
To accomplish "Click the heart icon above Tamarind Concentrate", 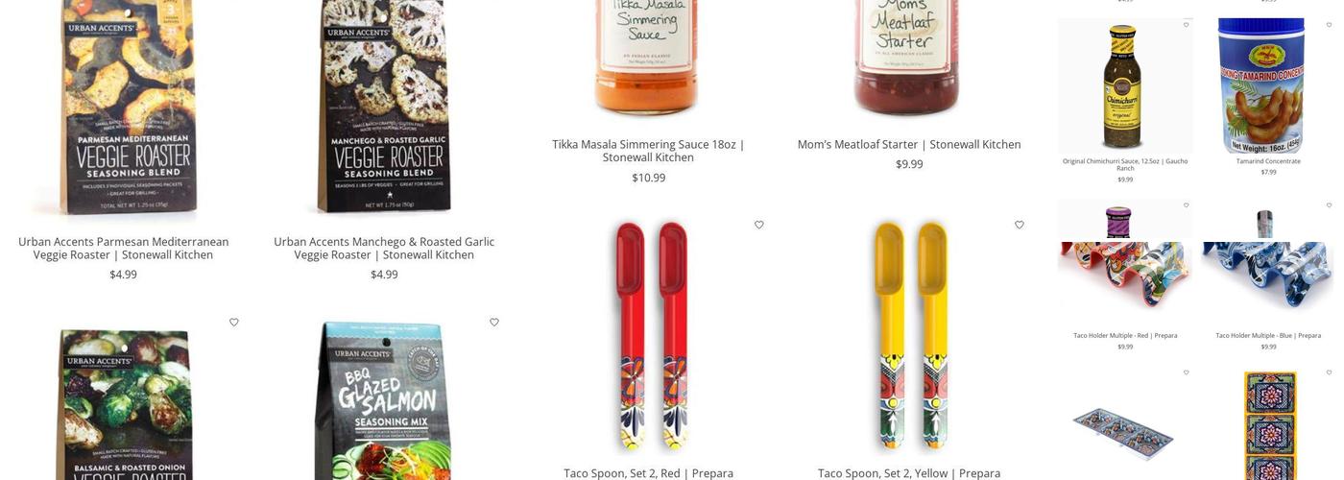I will click(1329, 25).
